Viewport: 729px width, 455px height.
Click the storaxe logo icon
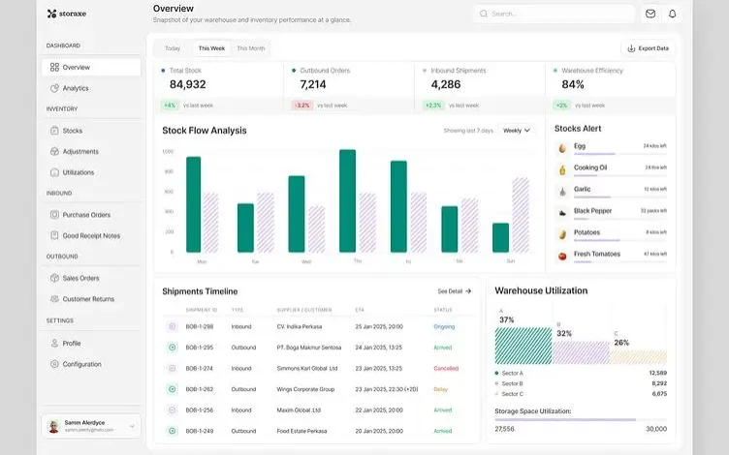pyautogui.click(x=51, y=14)
